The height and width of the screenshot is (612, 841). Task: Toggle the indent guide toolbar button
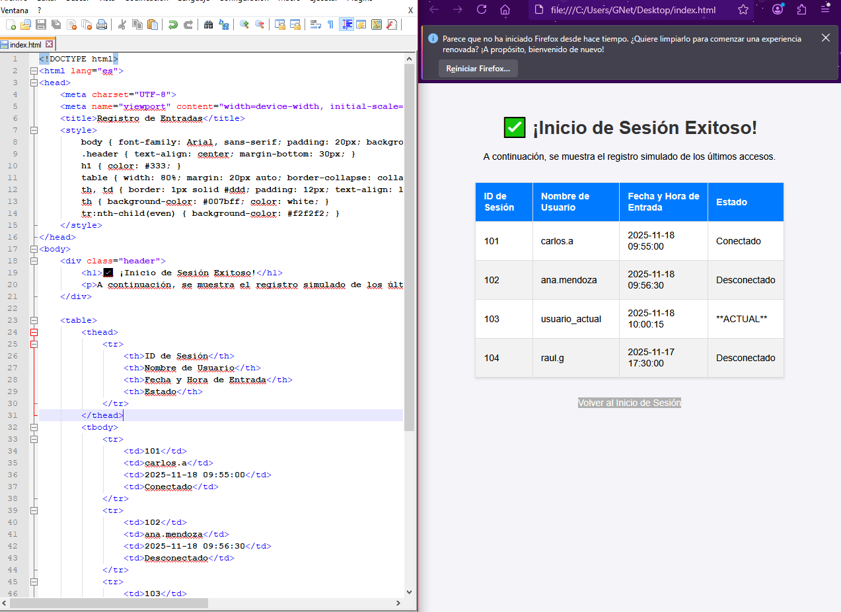coord(346,25)
